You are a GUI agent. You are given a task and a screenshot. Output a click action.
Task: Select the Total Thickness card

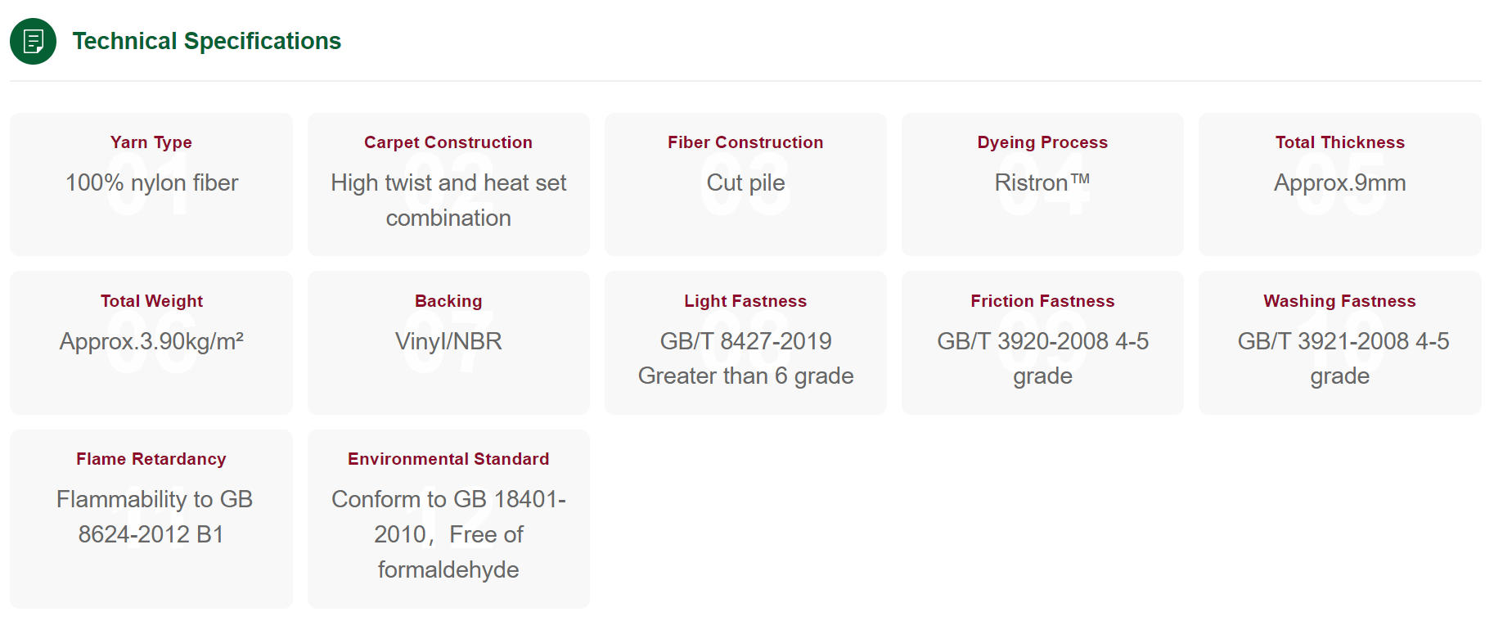pos(1340,184)
